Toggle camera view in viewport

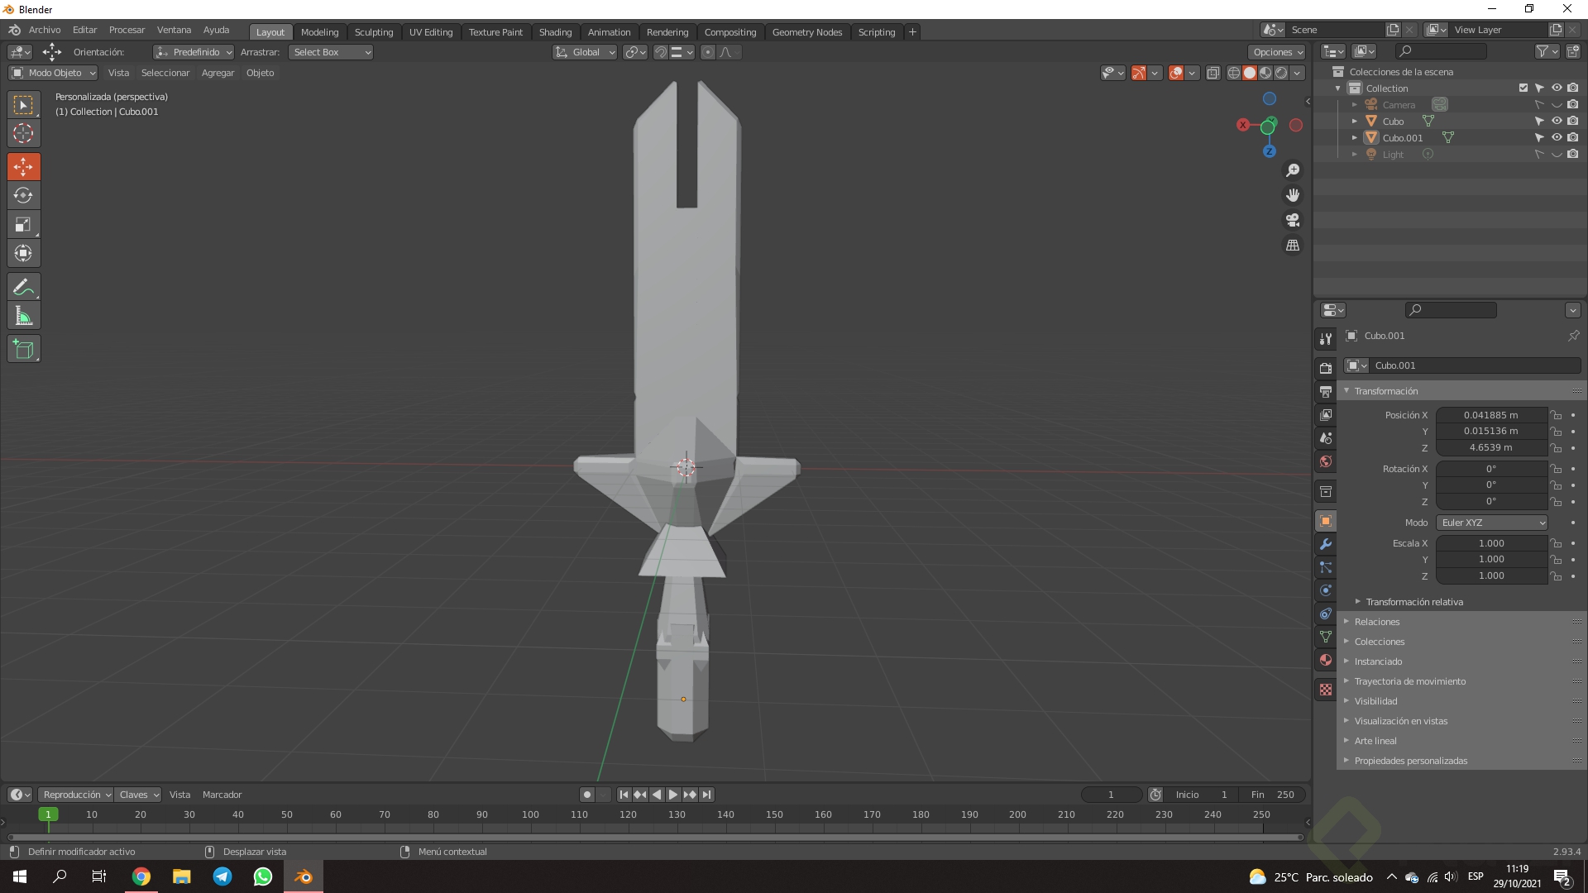click(x=1293, y=220)
